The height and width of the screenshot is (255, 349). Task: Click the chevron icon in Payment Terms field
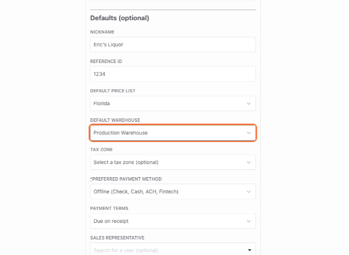pyautogui.click(x=248, y=221)
